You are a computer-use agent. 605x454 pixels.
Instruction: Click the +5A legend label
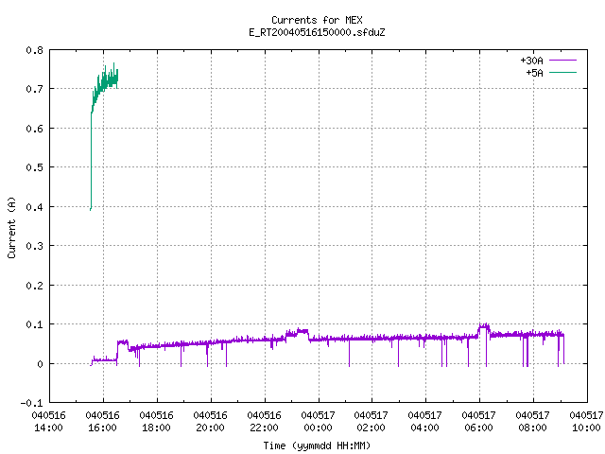click(x=534, y=73)
